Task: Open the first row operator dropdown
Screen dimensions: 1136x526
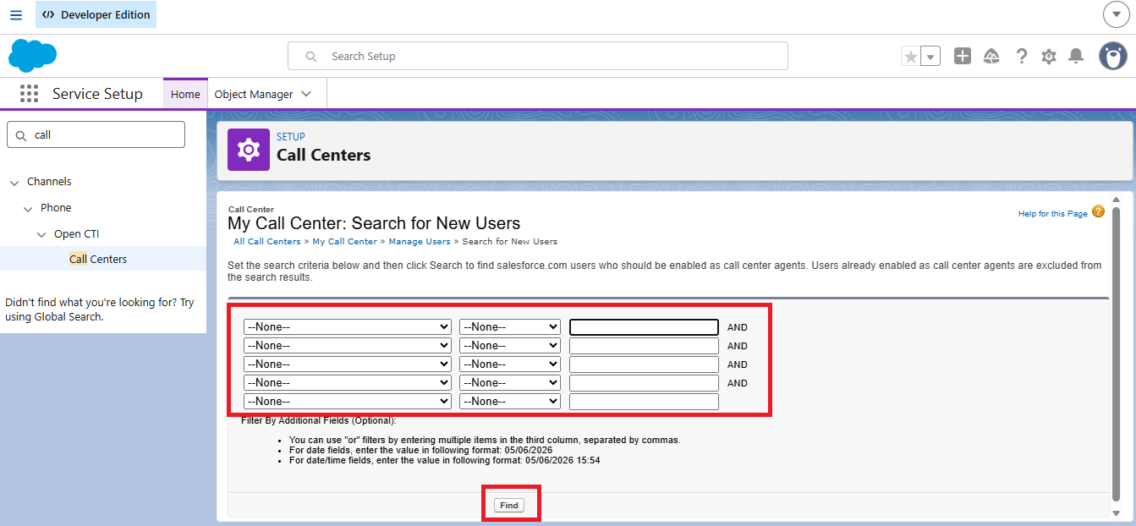Action: [x=510, y=327]
